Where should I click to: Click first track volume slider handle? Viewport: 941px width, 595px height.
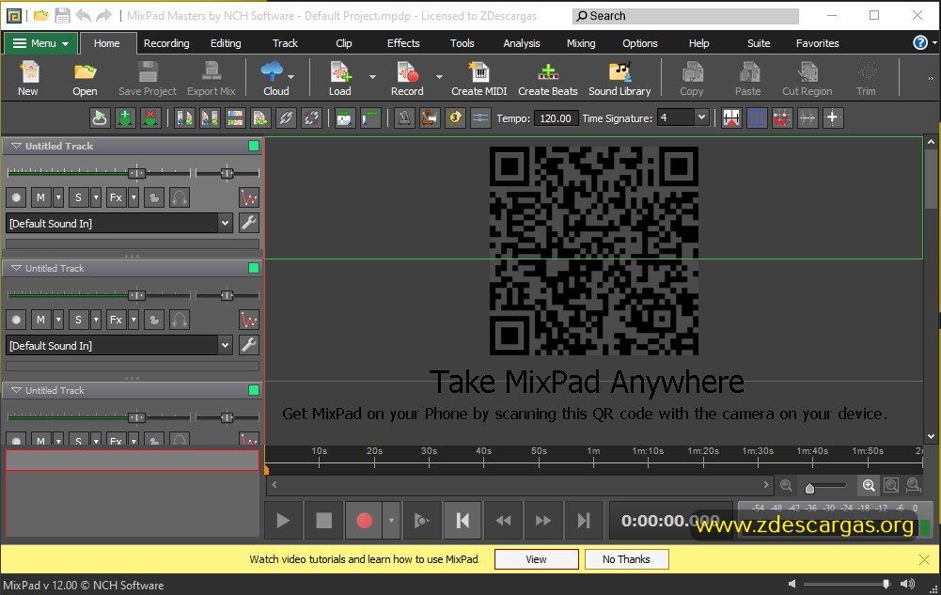click(x=137, y=173)
